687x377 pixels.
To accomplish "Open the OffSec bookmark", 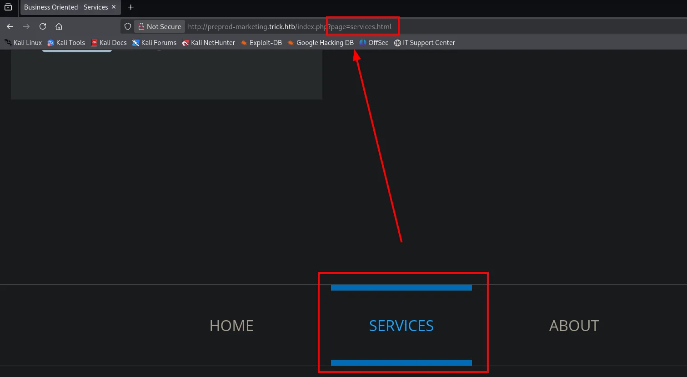I will (374, 43).
